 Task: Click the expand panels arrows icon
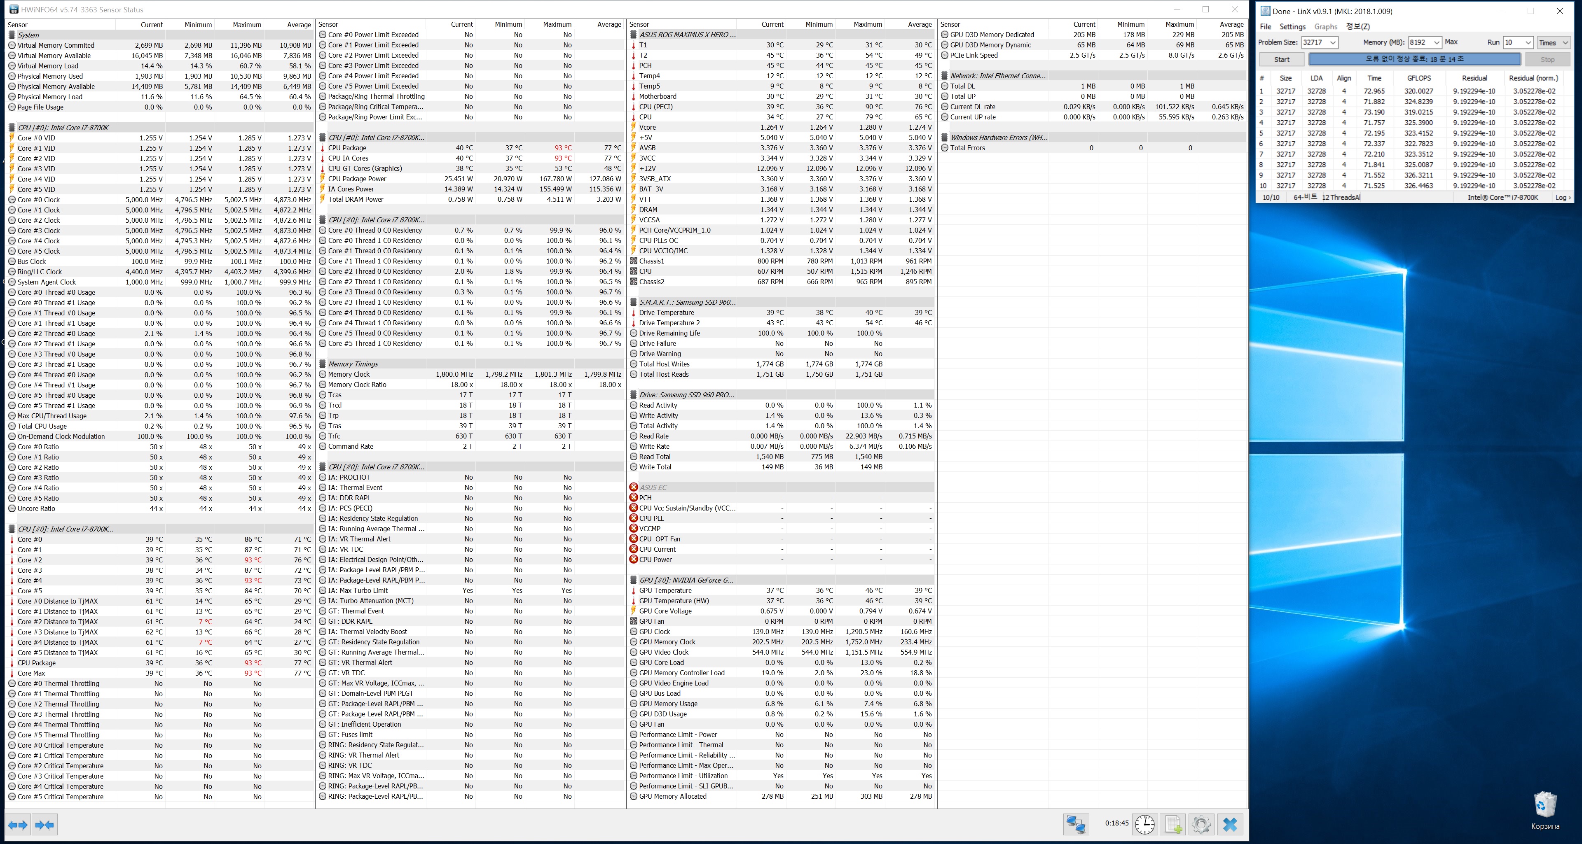[x=18, y=825]
